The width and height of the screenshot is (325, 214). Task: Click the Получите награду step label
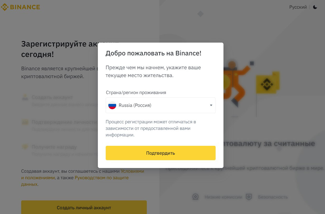pos(54,147)
